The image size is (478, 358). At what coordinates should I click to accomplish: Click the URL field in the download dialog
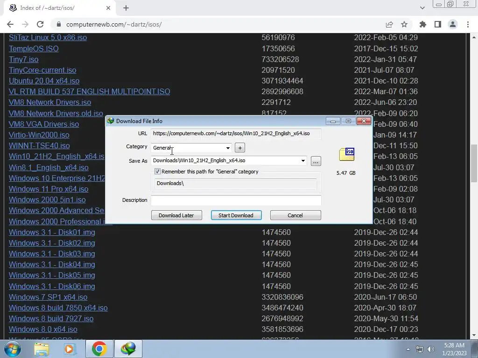(x=236, y=134)
